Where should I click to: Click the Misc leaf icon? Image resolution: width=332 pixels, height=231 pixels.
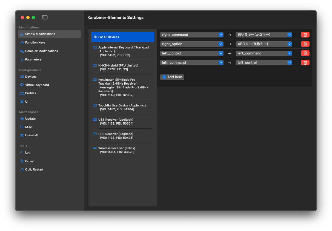click(x=22, y=127)
